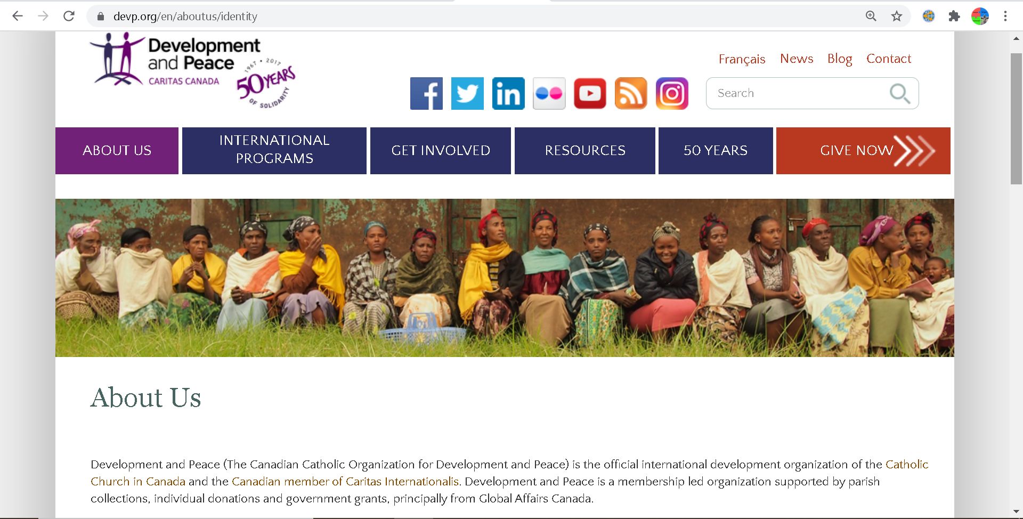Open the Instagram icon

tap(672, 93)
